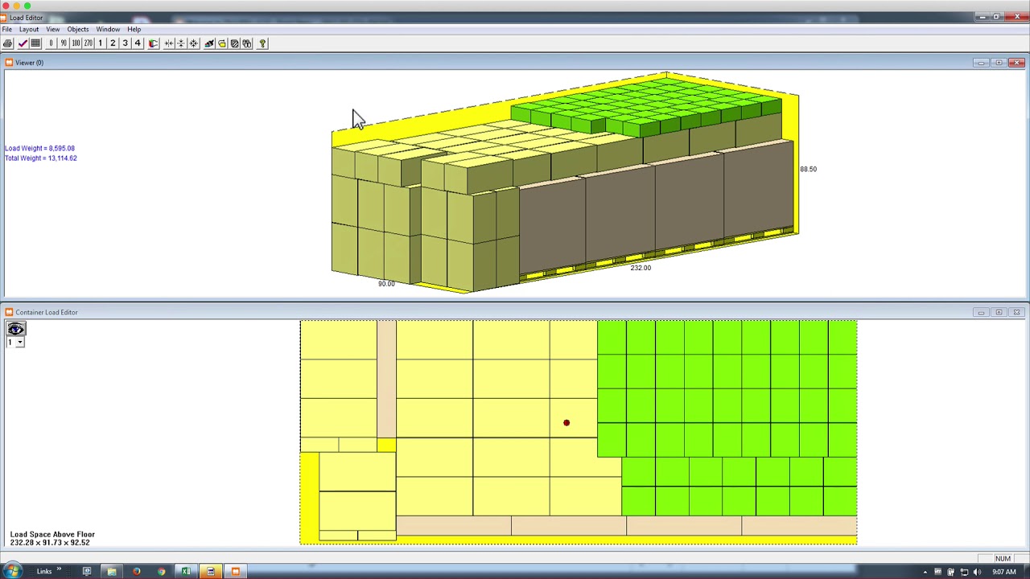This screenshot has width=1030, height=579.
Task: Open the Windows Start button
Action: (14, 571)
